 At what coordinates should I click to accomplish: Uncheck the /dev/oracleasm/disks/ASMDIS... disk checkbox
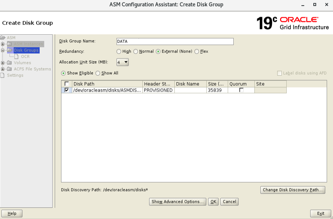pos(67,90)
